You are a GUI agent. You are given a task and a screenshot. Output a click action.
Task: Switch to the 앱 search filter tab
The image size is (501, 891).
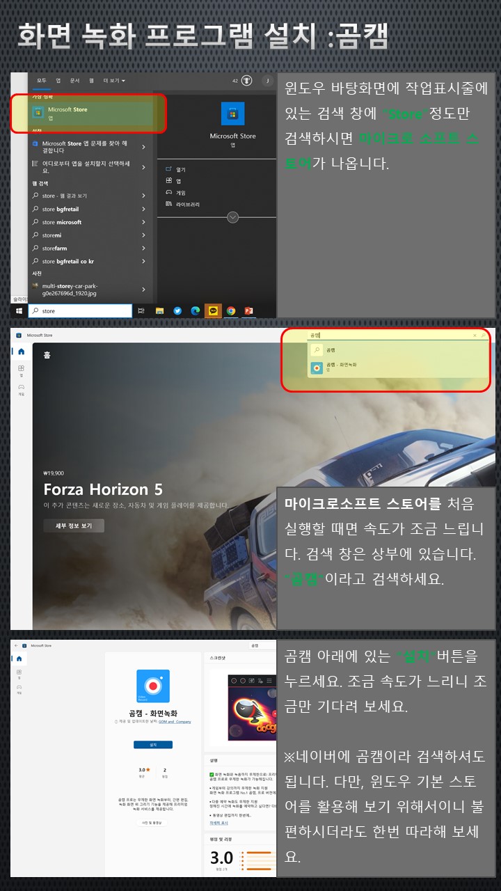pos(58,81)
